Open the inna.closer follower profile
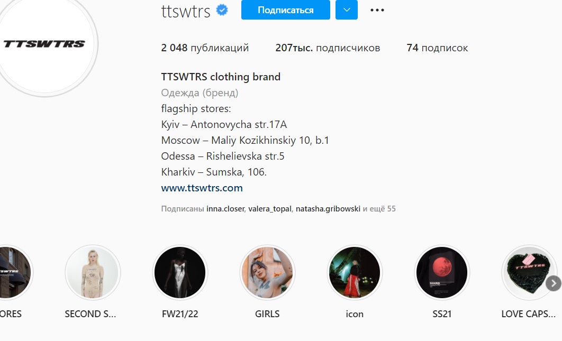 pyautogui.click(x=225, y=209)
